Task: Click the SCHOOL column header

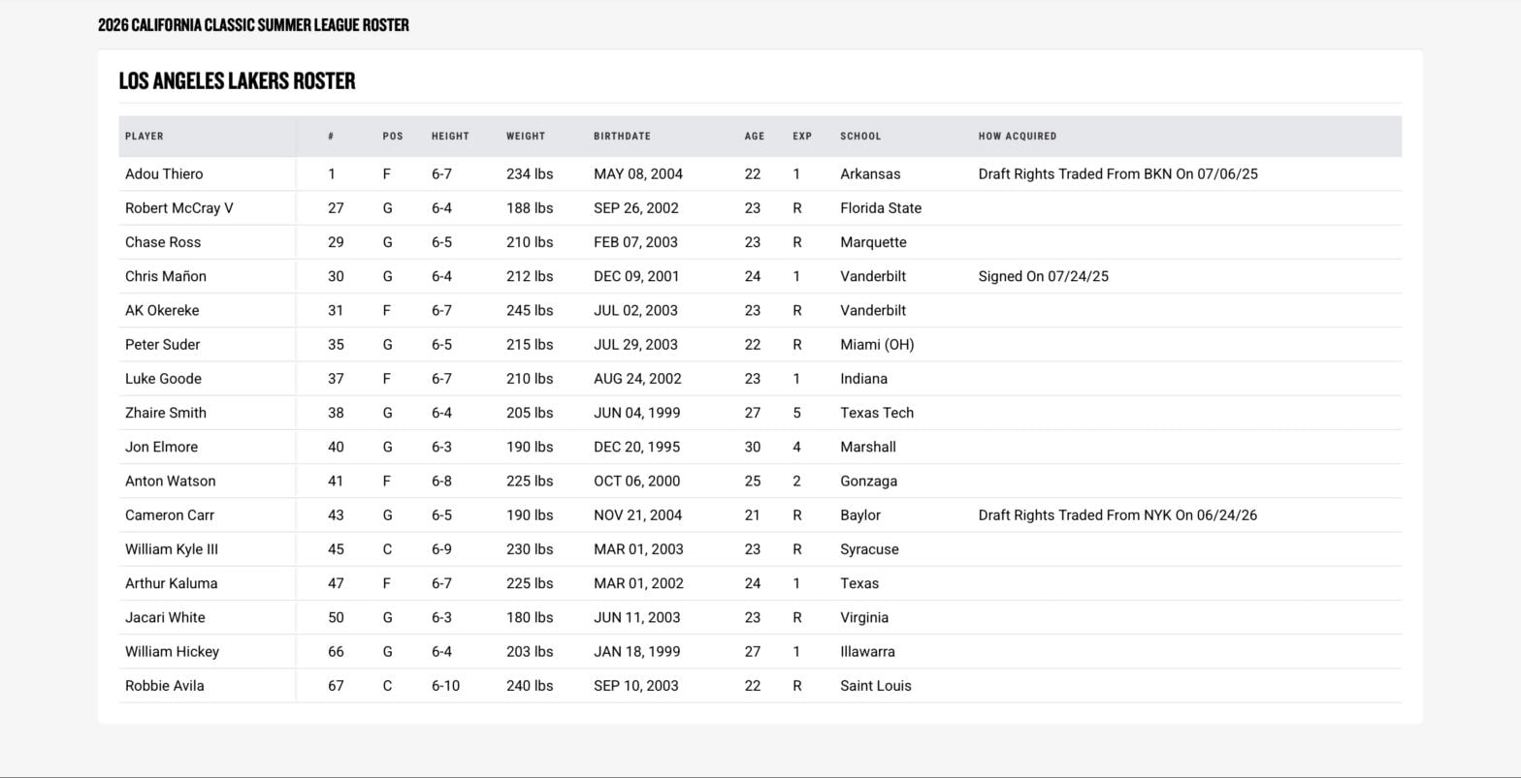Action: pyautogui.click(x=860, y=137)
